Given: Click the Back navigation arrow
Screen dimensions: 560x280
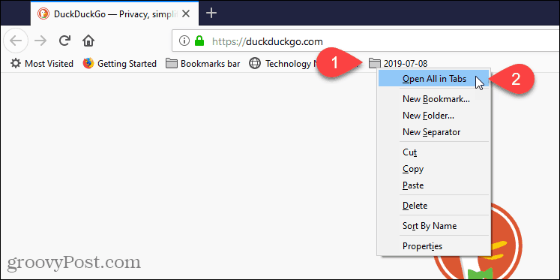Looking at the screenshot, I should click(x=15, y=41).
